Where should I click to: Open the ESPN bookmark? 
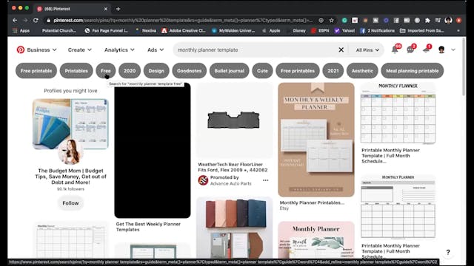coord(320,30)
